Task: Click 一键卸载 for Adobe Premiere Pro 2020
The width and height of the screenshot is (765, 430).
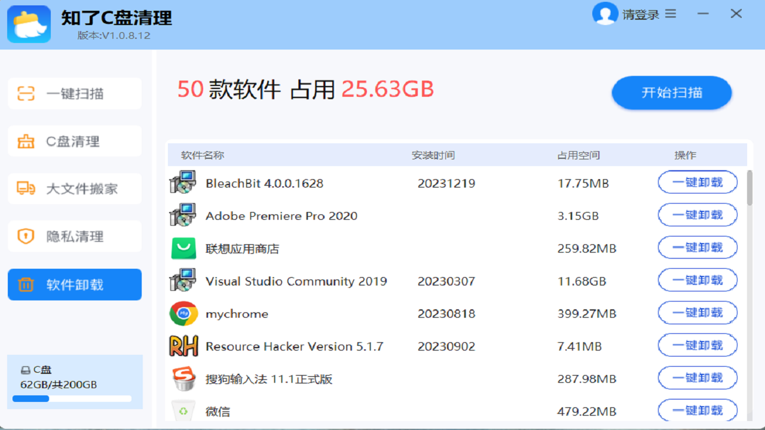Action: tap(697, 215)
